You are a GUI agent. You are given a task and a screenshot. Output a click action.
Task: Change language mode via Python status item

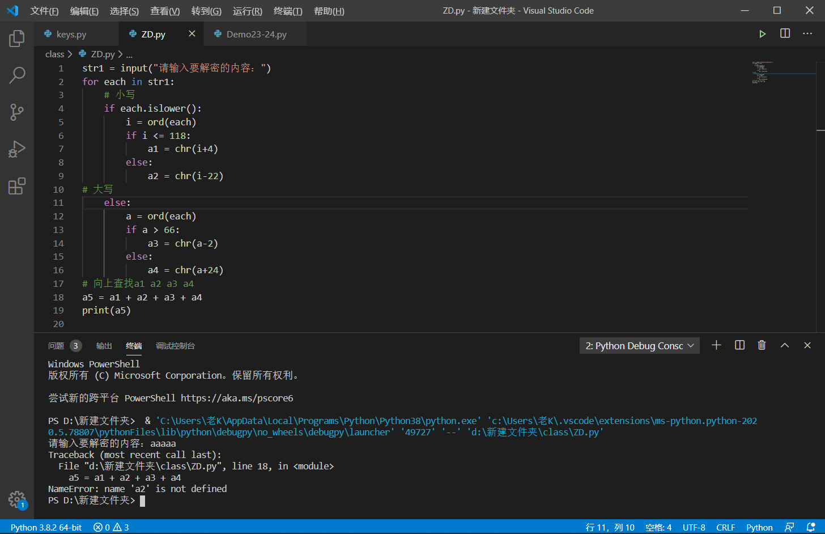pyautogui.click(x=759, y=527)
